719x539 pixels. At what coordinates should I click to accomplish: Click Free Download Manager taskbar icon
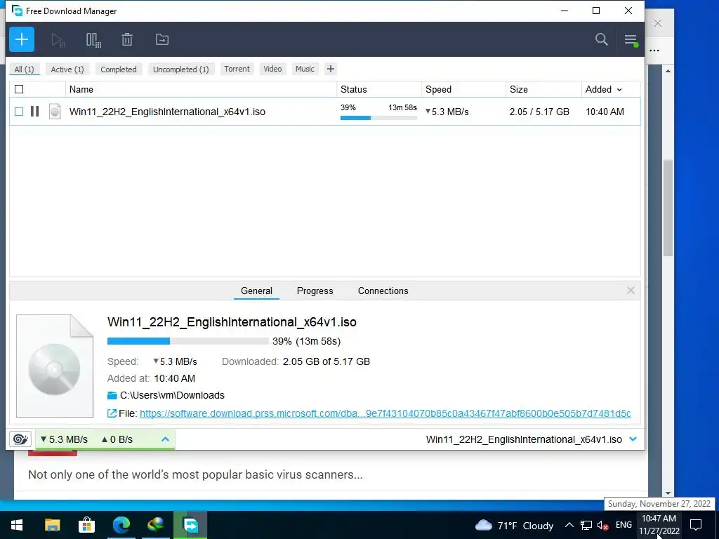click(190, 525)
